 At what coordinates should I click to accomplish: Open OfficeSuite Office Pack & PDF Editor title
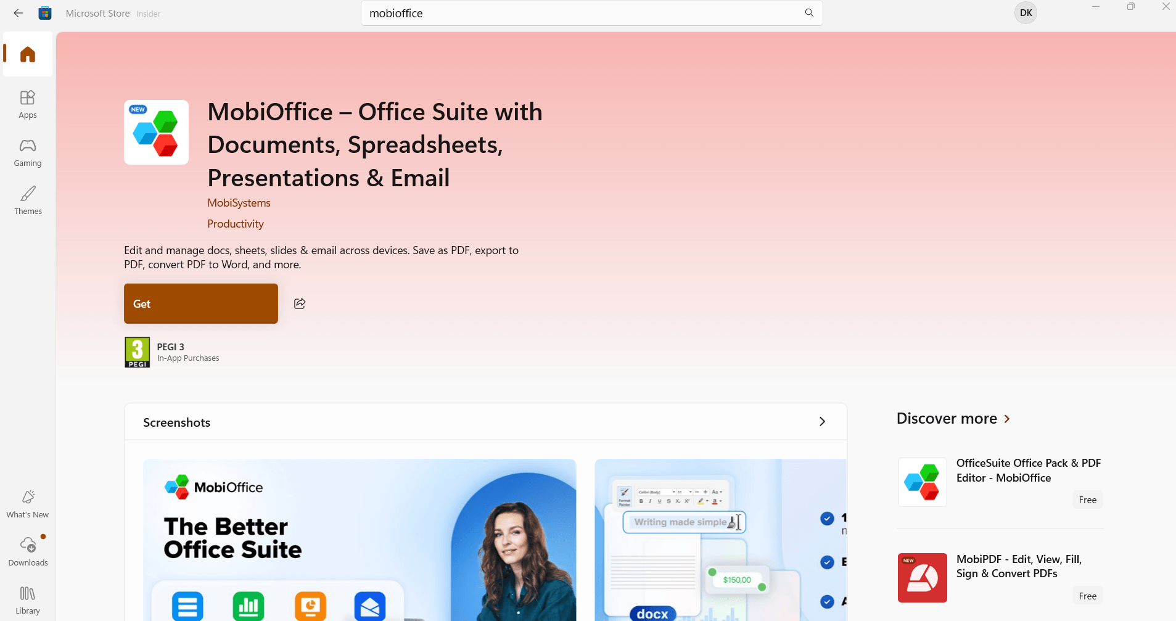1028,471
